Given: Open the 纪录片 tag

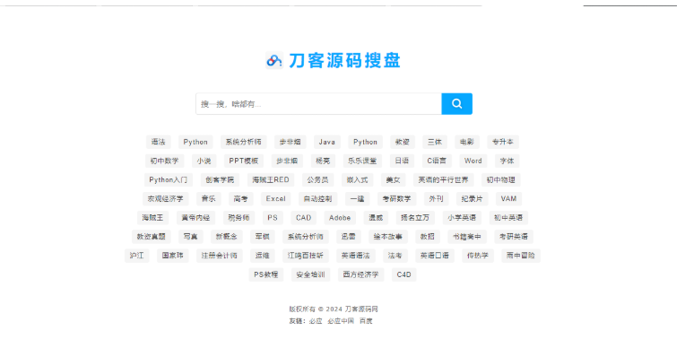Looking at the screenshot, I should [x=473, y=199].
